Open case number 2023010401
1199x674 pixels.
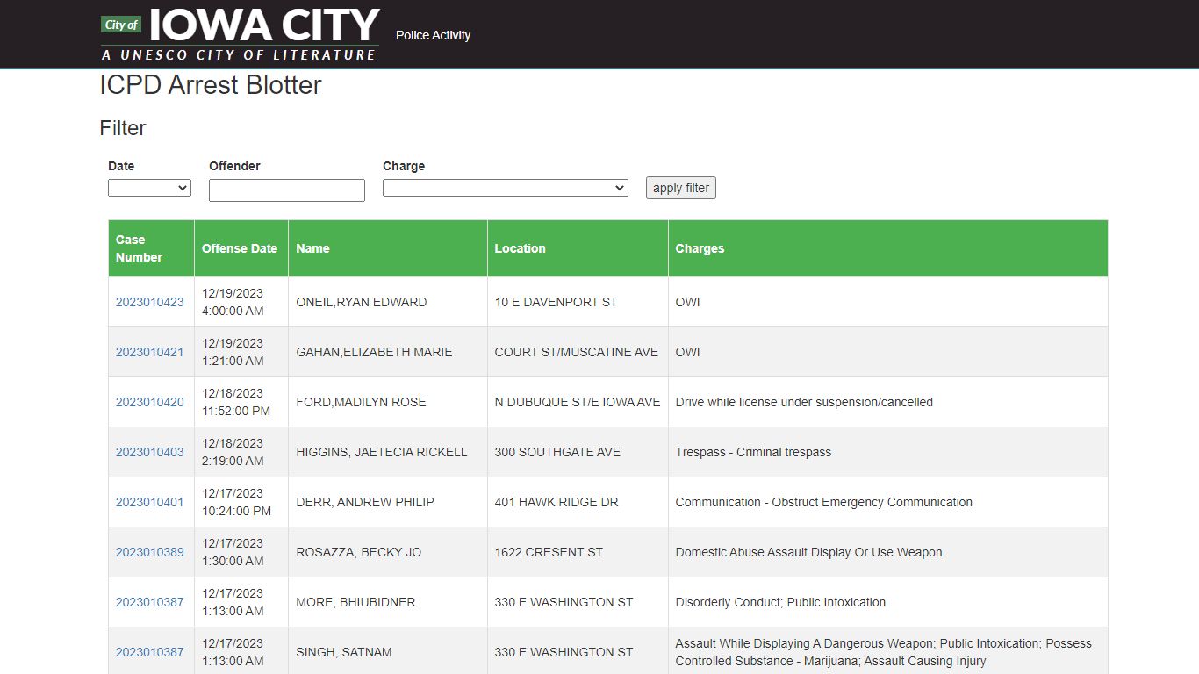pyautogui.click(x=150, y=502)
